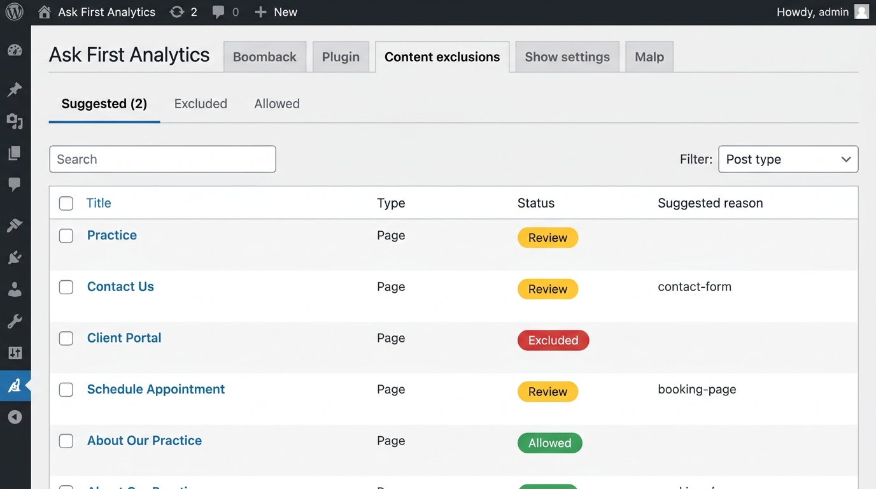Open Dashboard gauge icon in sidebar
Image resolution: width=876 pixels, height=489 pixels.
[15, 50]
